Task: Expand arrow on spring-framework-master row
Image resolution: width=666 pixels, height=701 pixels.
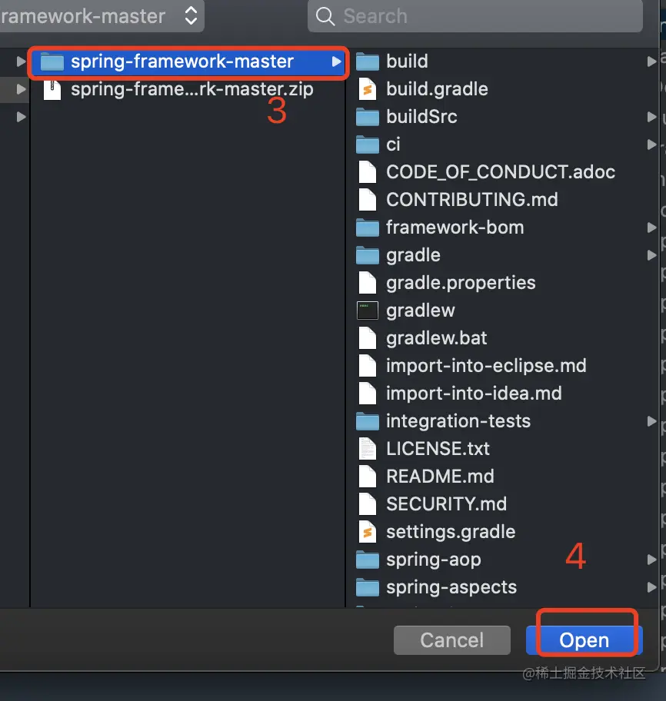Action: pos(336,61)
